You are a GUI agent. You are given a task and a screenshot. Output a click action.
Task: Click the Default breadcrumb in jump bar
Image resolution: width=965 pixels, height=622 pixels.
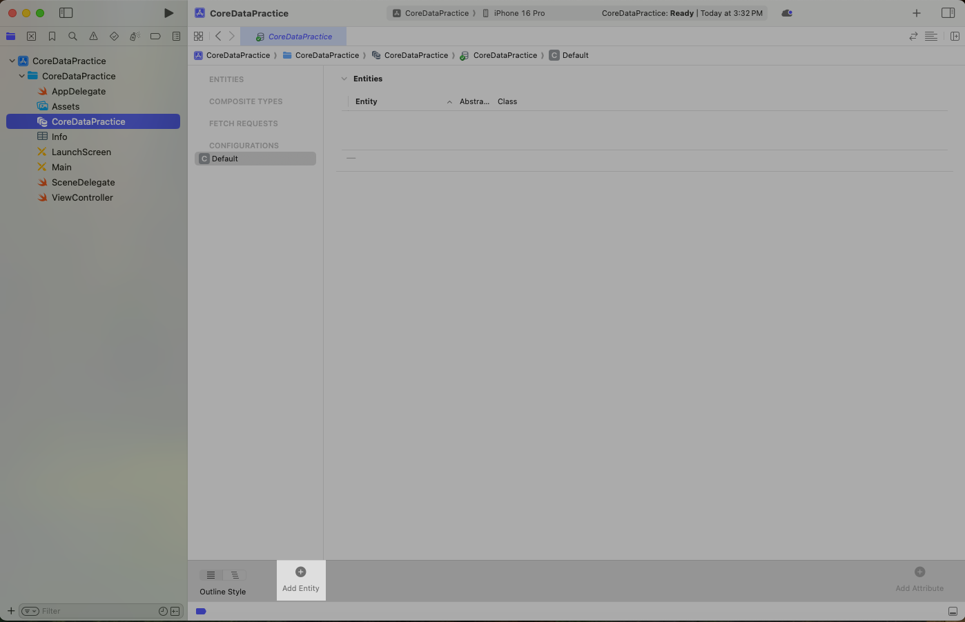coord(569,55)
